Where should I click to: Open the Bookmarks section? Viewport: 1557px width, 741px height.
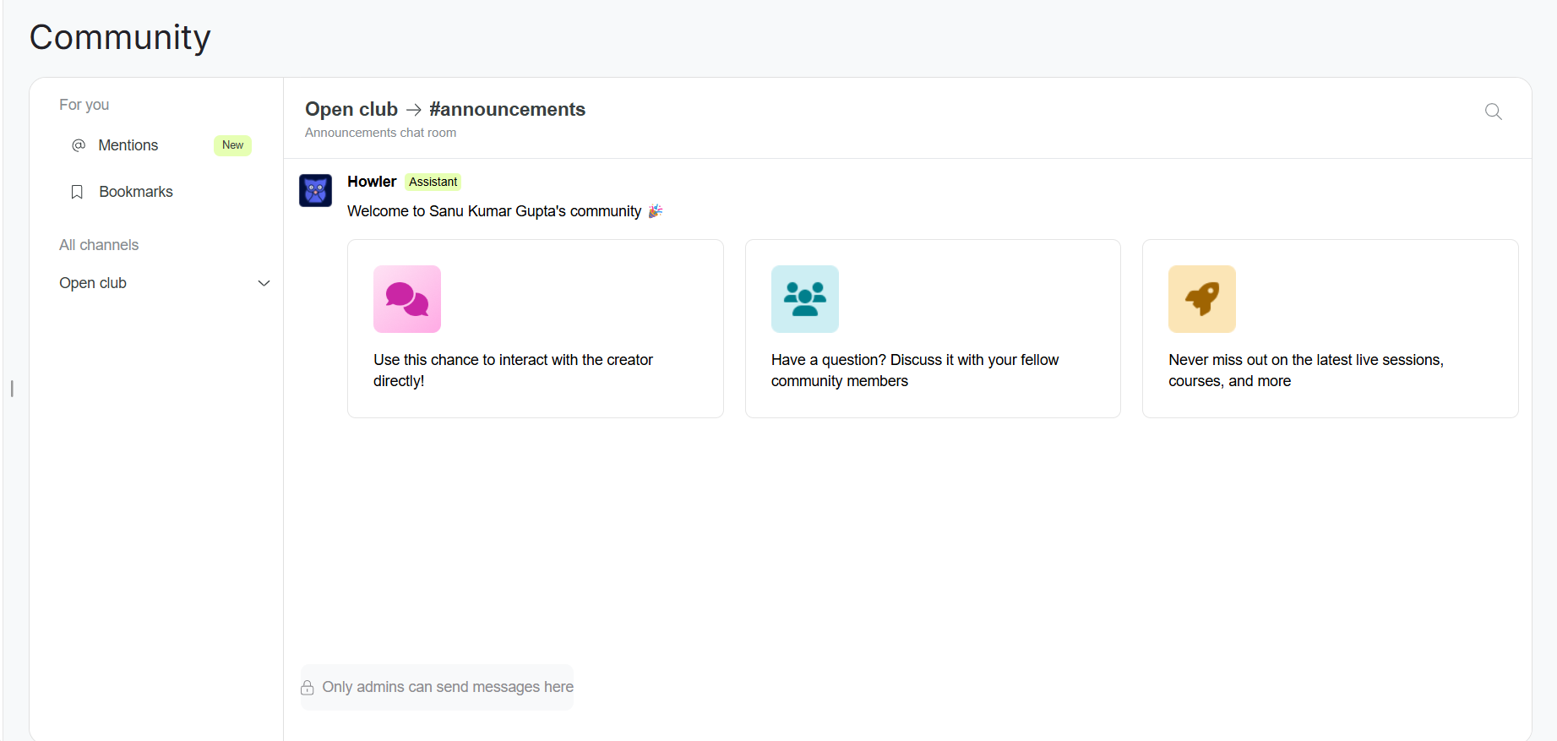(136, 192)
